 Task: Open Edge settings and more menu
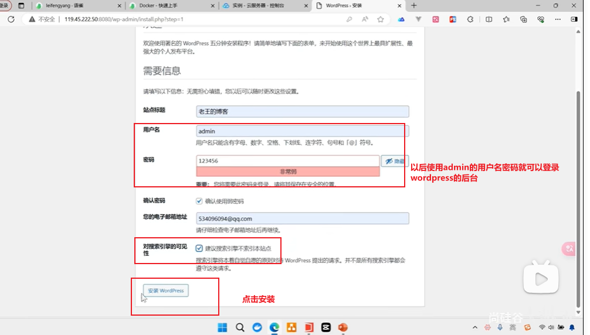(x=558, y=19)
